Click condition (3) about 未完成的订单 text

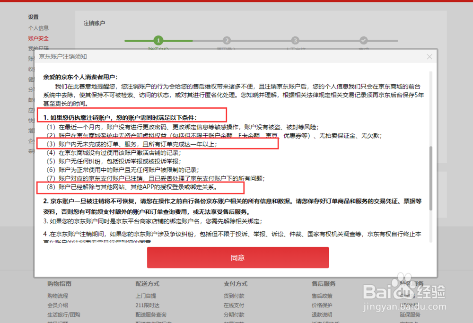pyautogui.click(x=131, y=144)
